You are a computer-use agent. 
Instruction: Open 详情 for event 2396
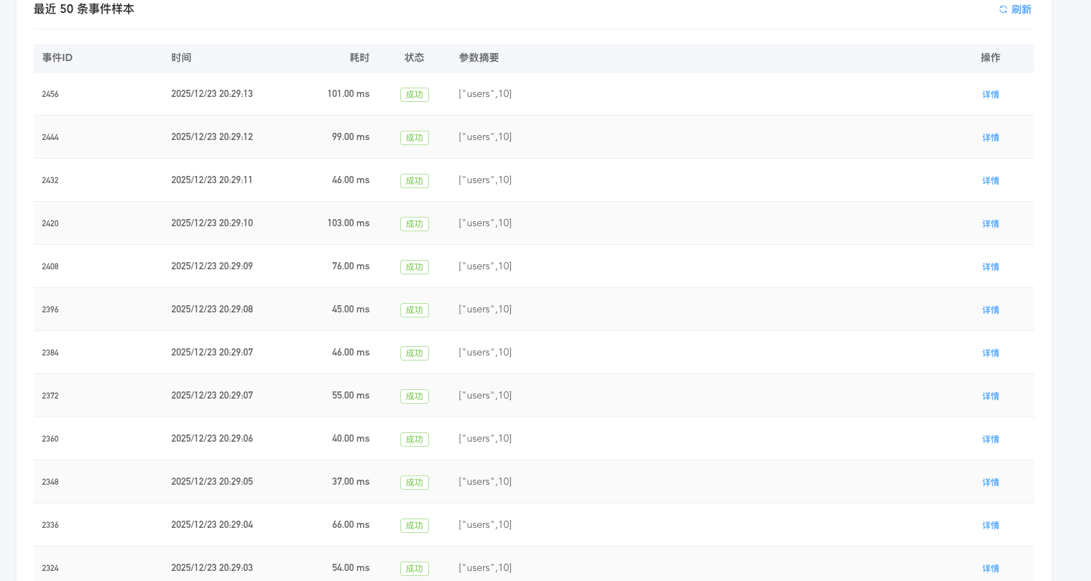click(990, 310)
